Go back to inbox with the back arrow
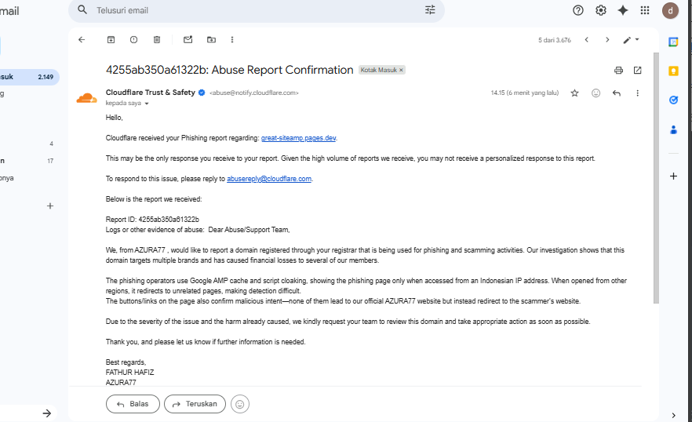Viewport: 692px width, 422px height. (82, 40)
